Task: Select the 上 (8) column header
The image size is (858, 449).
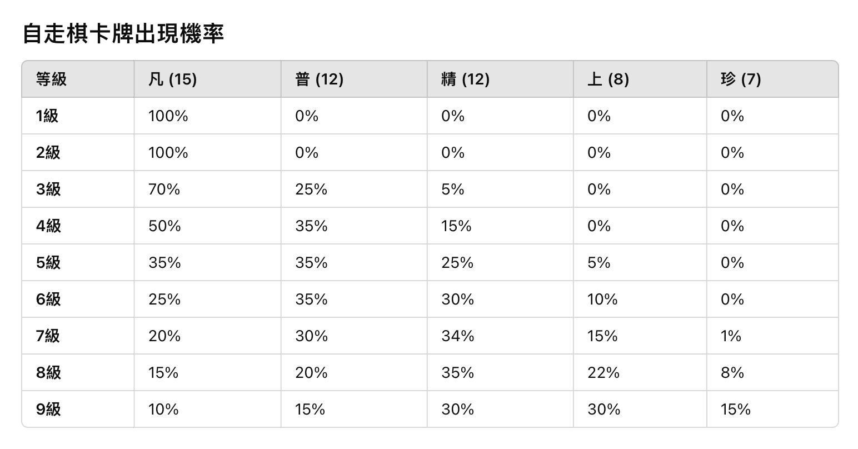Action: (x=608, y=79)
